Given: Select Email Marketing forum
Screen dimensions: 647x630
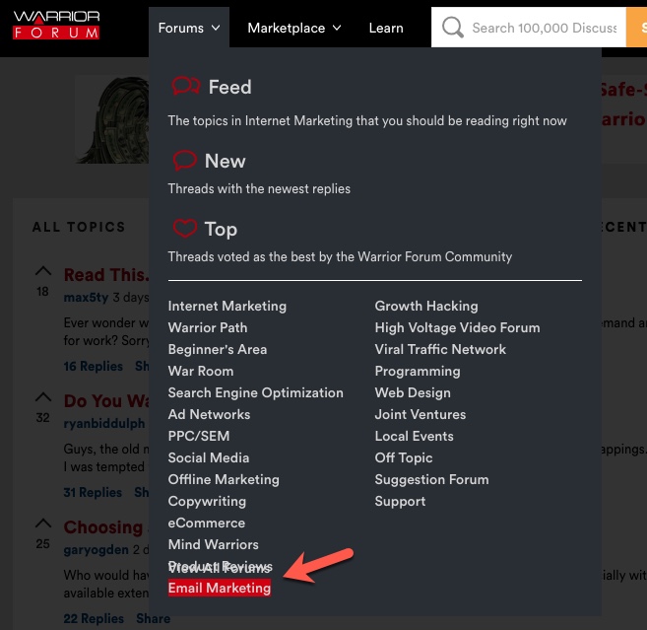Looking at the screenshot, I should (219, 588).
